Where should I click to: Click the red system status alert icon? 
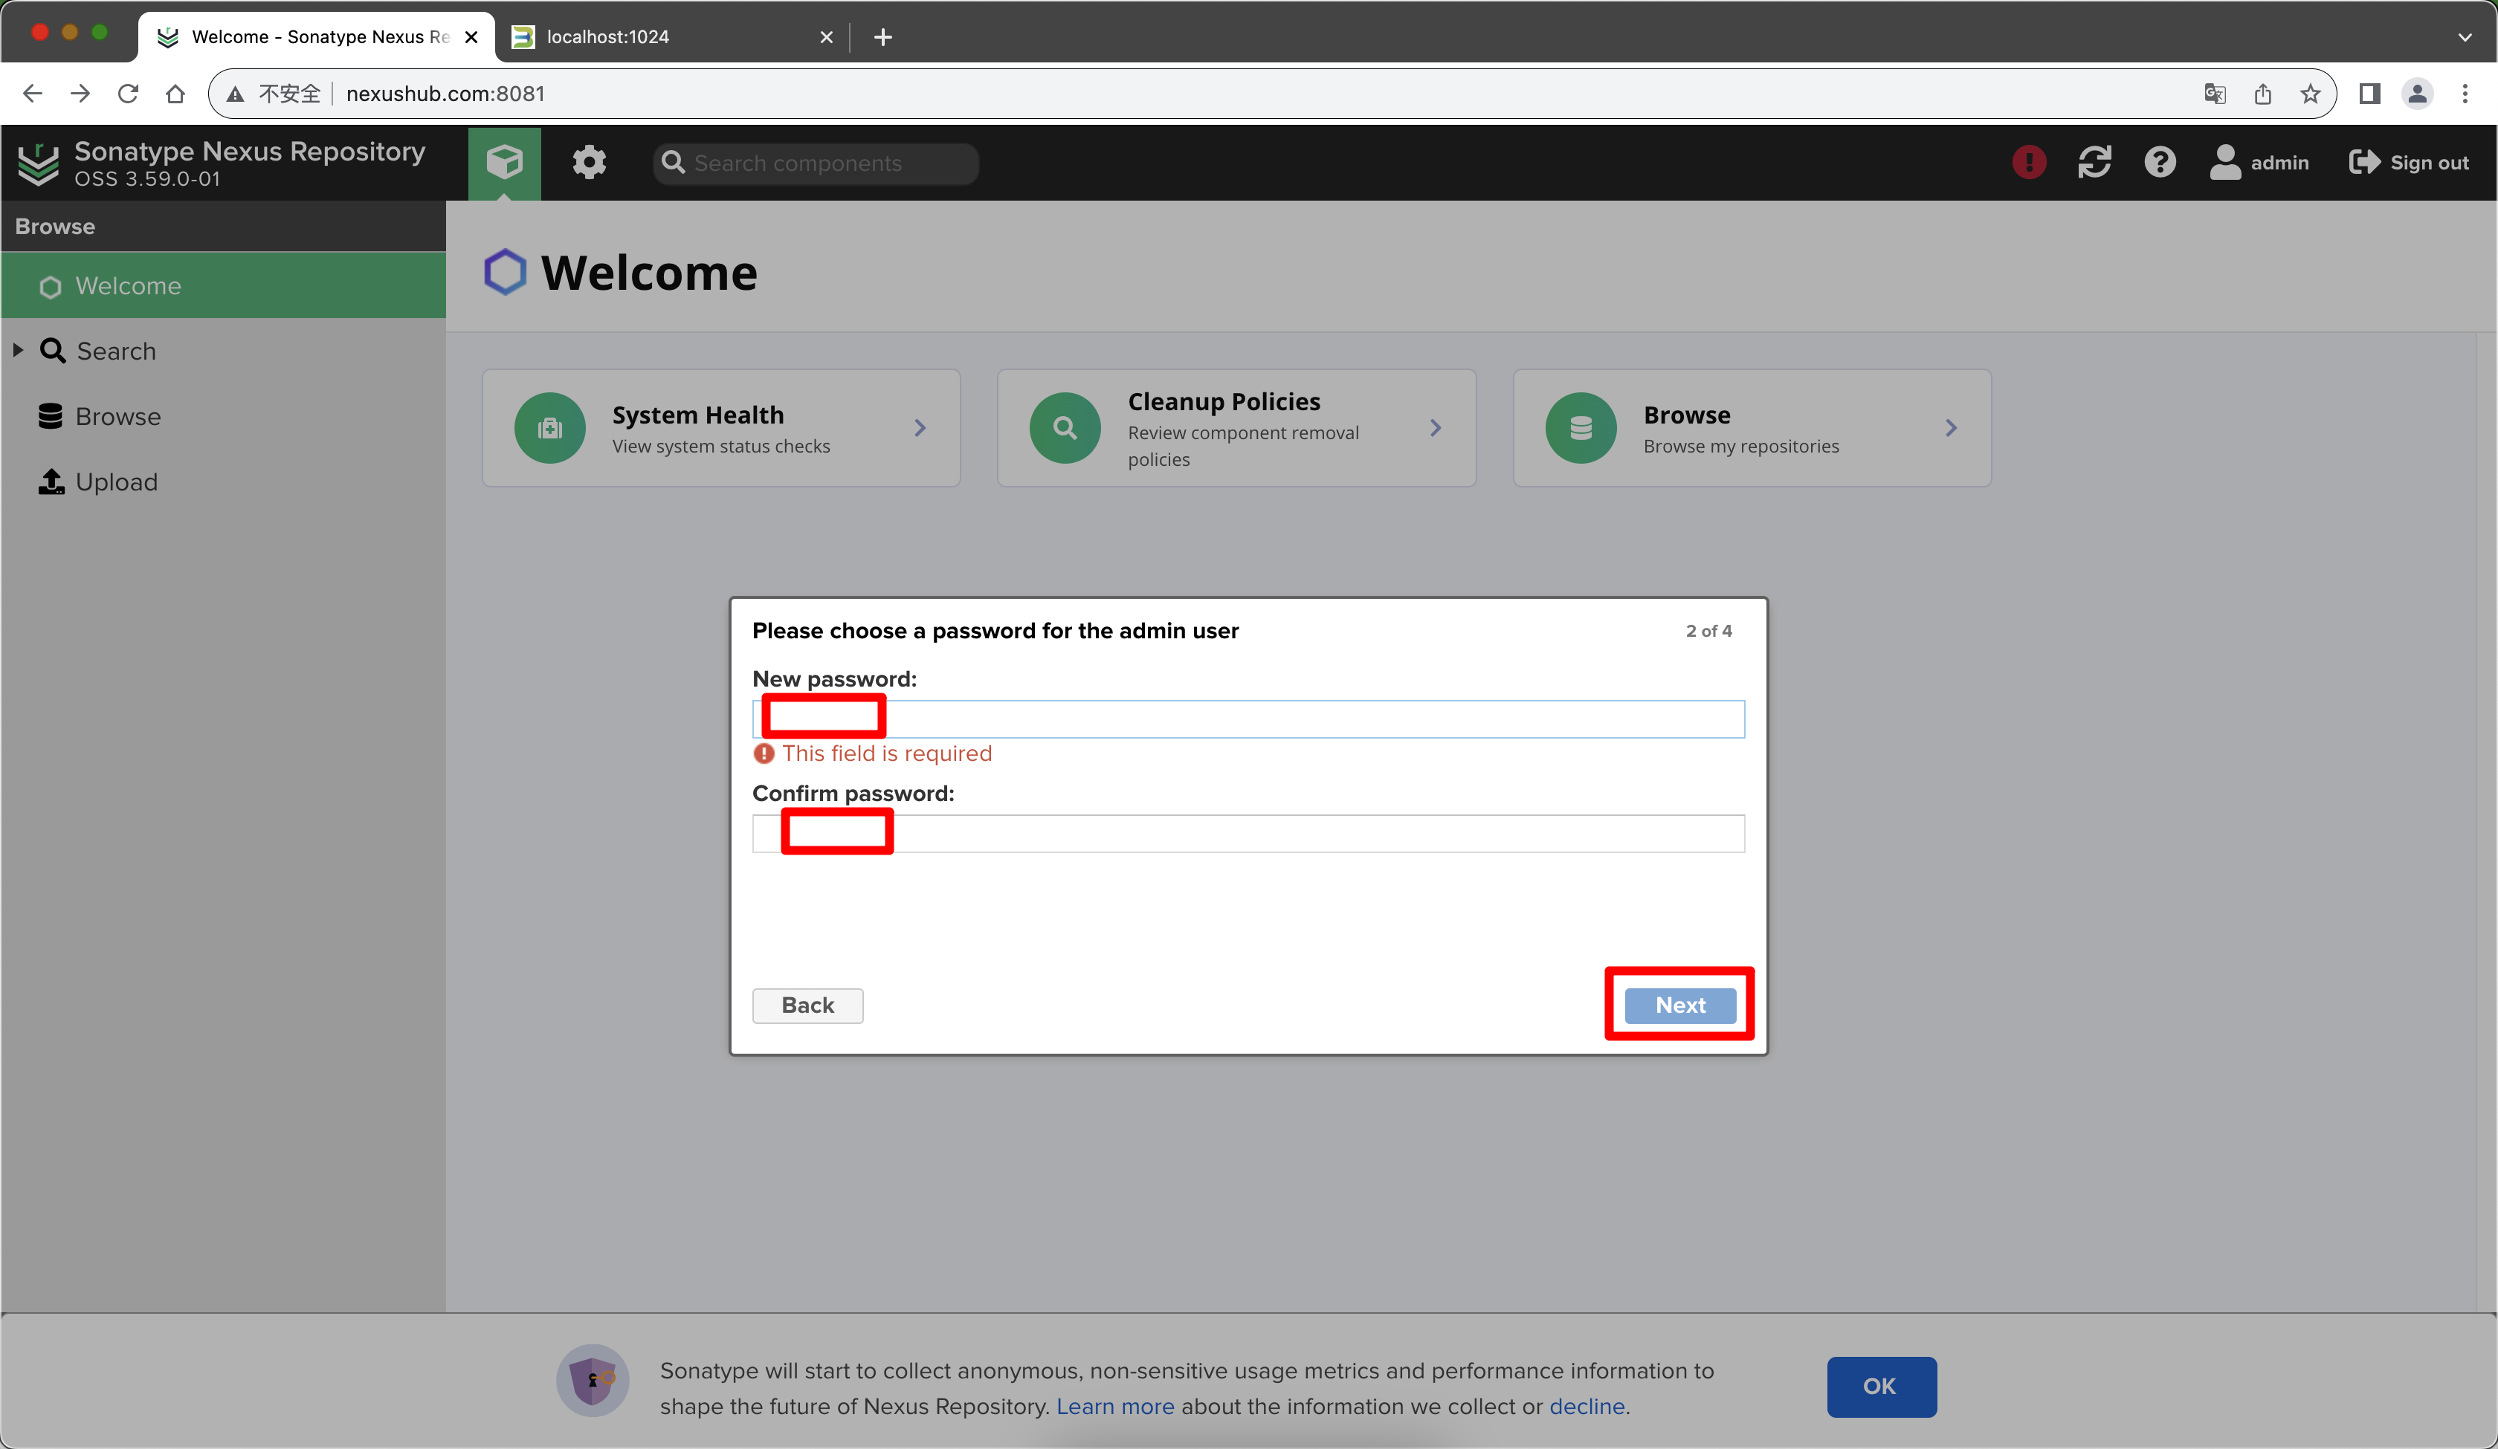point(2029,163)
